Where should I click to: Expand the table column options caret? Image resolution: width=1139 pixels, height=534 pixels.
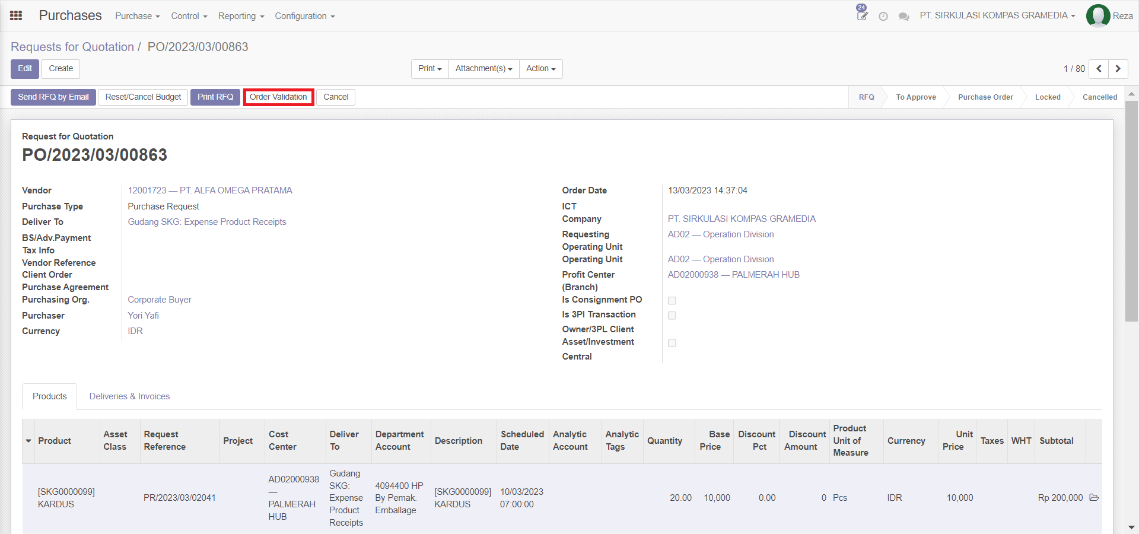28,441
